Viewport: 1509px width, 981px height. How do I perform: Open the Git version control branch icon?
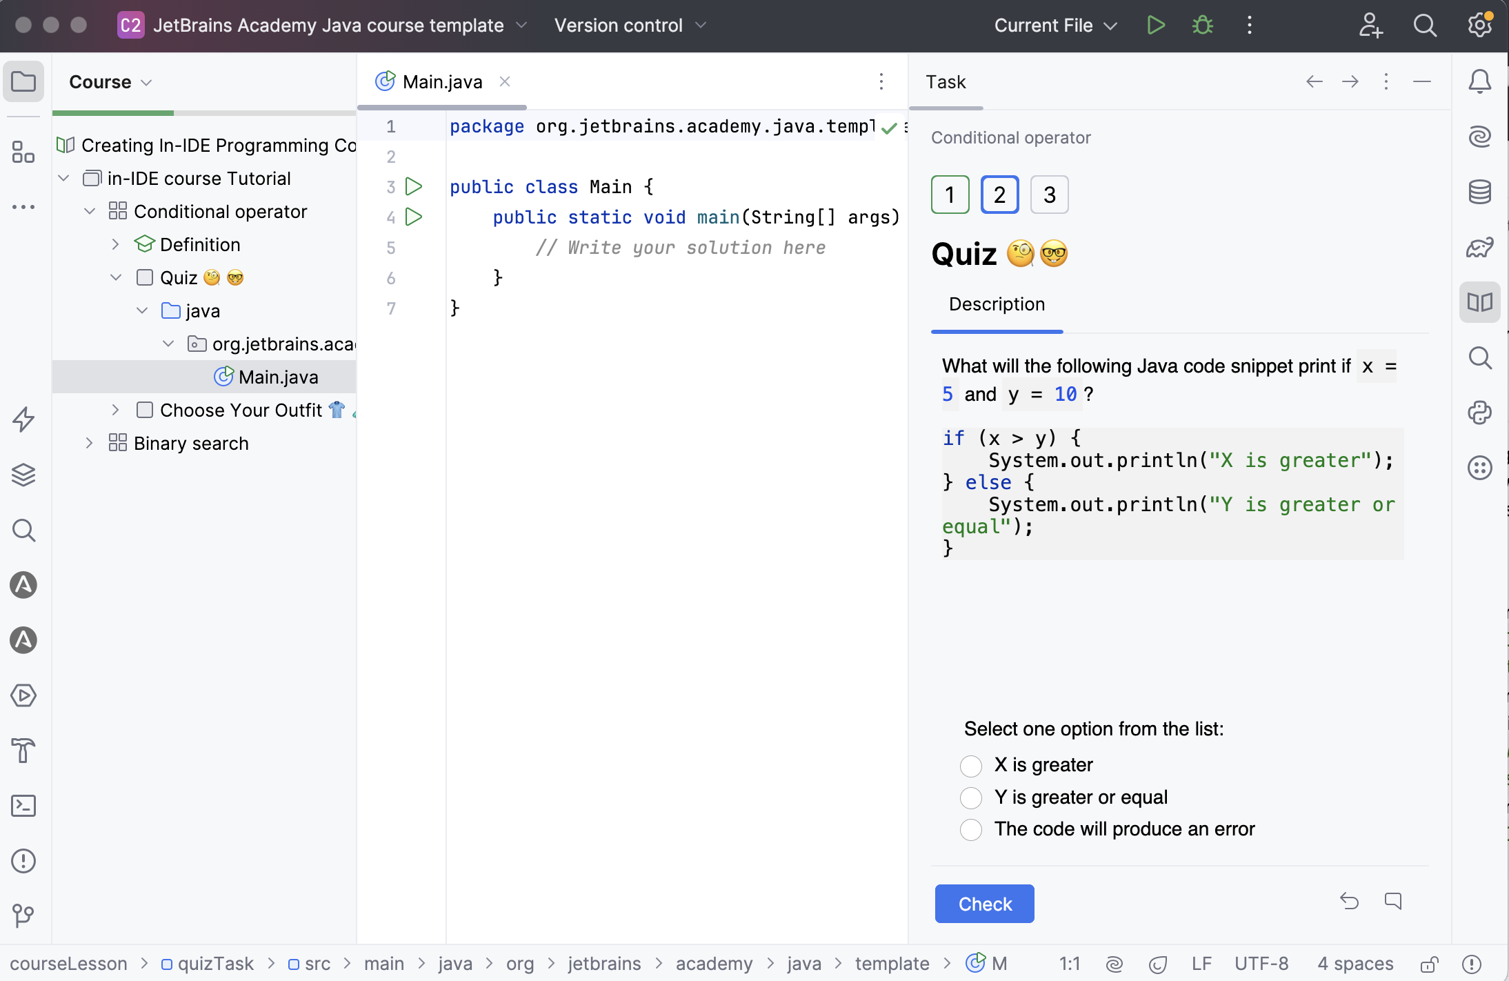pyautogui.click(x=23, y=916)
